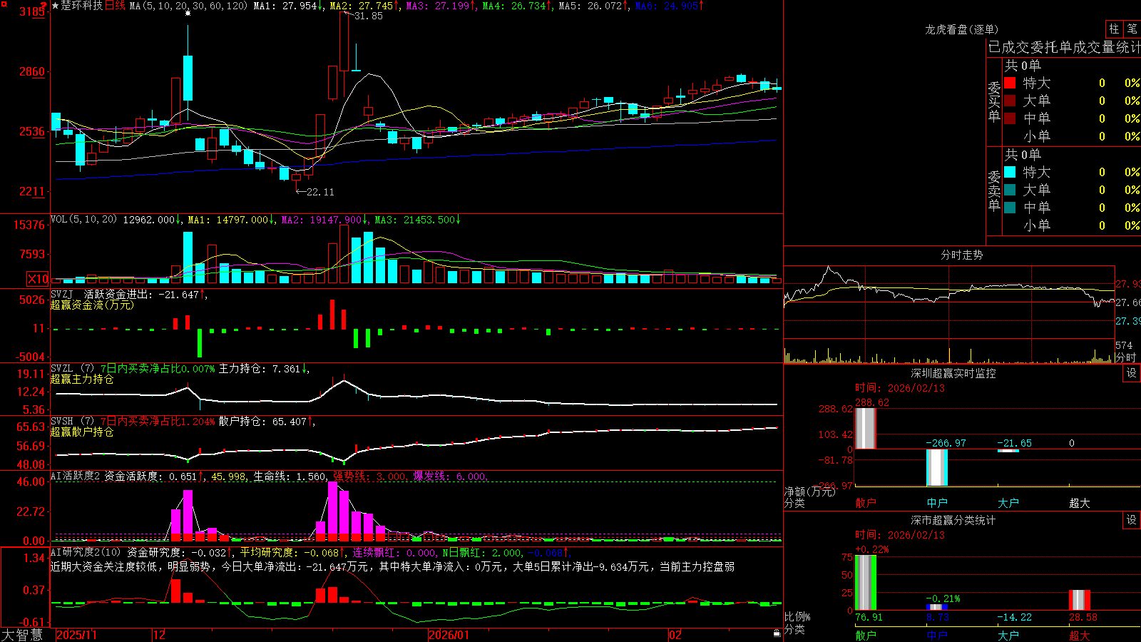Click the AI活跃度2 indicator name
The width and height of the screenshot is (1141, 642).
76,476
